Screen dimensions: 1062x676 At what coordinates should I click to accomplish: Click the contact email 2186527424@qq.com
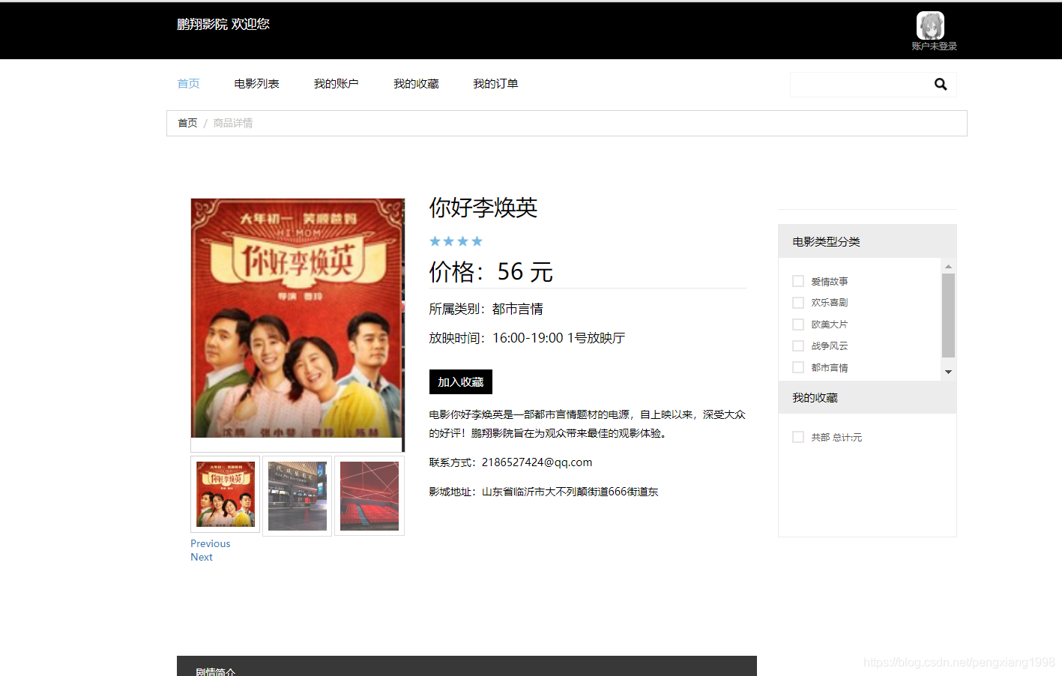coord(537,462)
